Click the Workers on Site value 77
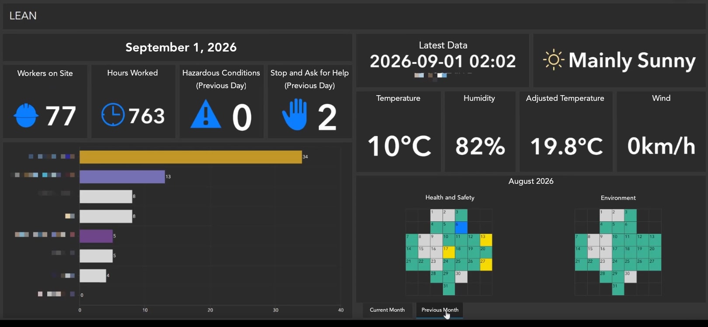Screen dimensions: 708x327 (x=61, y=116)
